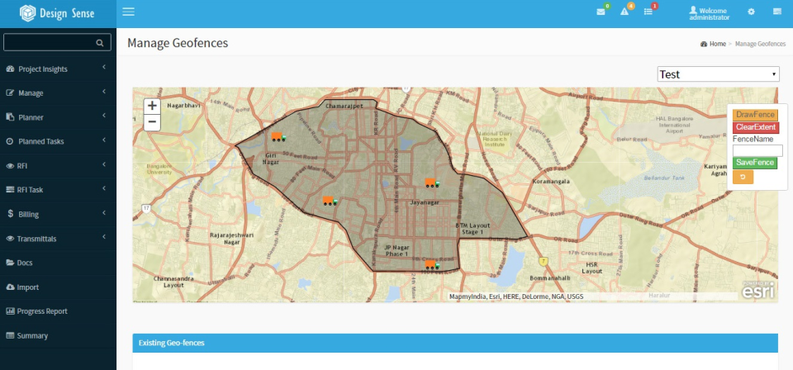The height and width of the screenshot is (370, 793).
Task: Click the Manage Geofences page heading
Action: click(x=178, y=43)
